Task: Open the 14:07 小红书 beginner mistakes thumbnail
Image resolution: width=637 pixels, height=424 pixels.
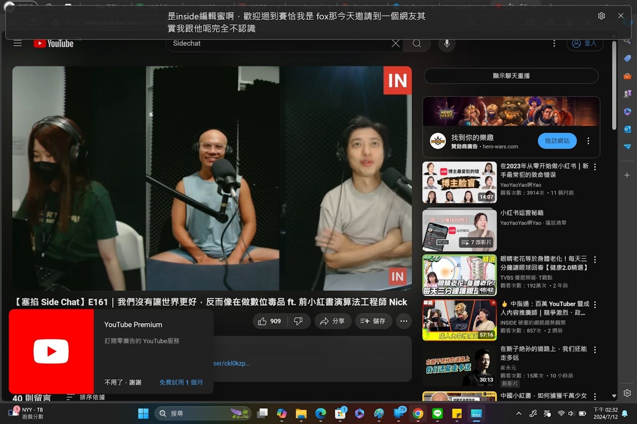Action: point(459,182)
